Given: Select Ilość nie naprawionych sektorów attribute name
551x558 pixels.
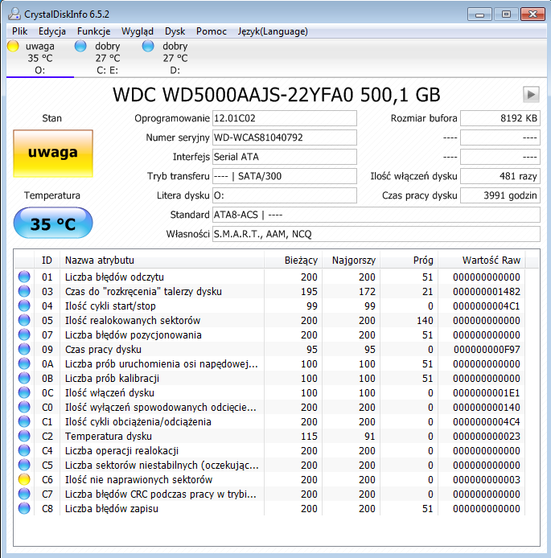Looking at the screenshot, I should pyautogui.click(x=138, y=479).
